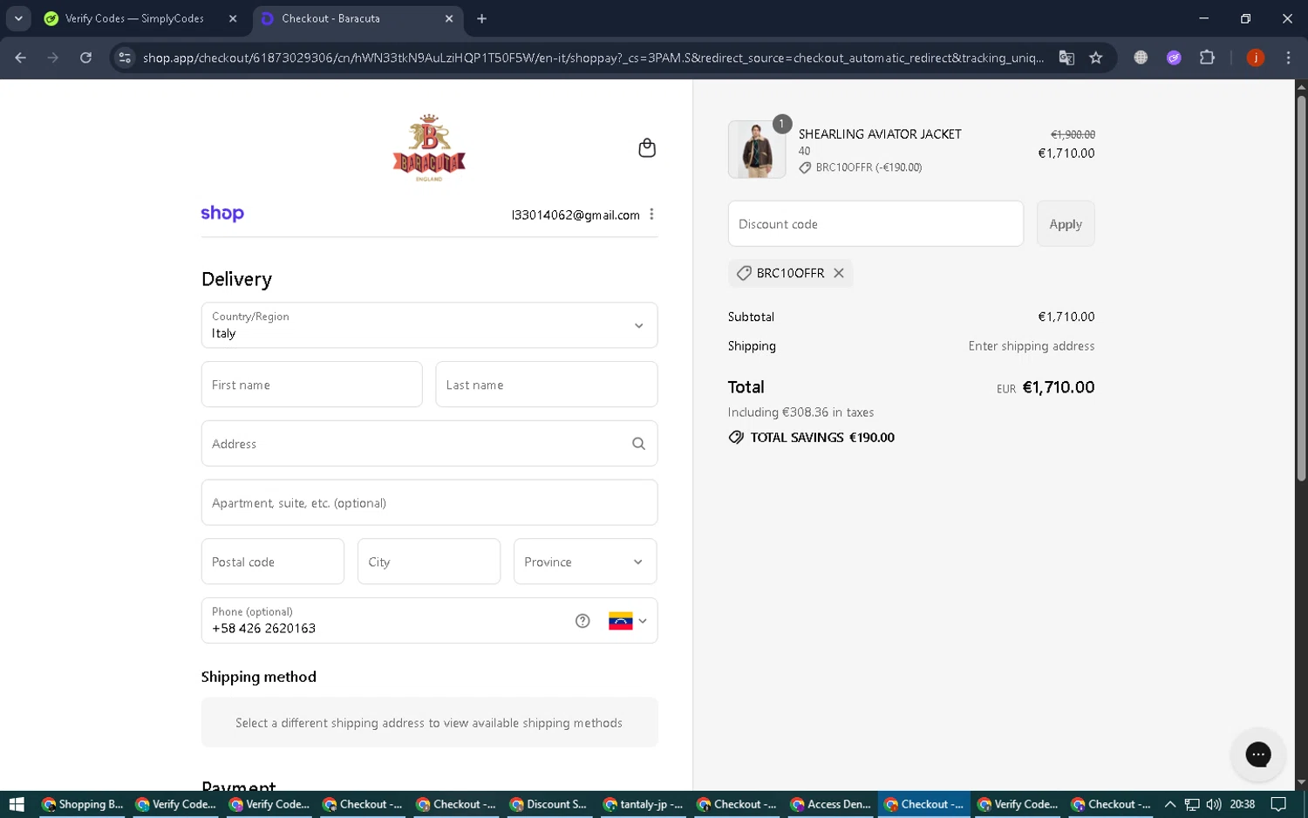
Task: Bookmark this page with the star icon
Action: (x=1096, y=58)
